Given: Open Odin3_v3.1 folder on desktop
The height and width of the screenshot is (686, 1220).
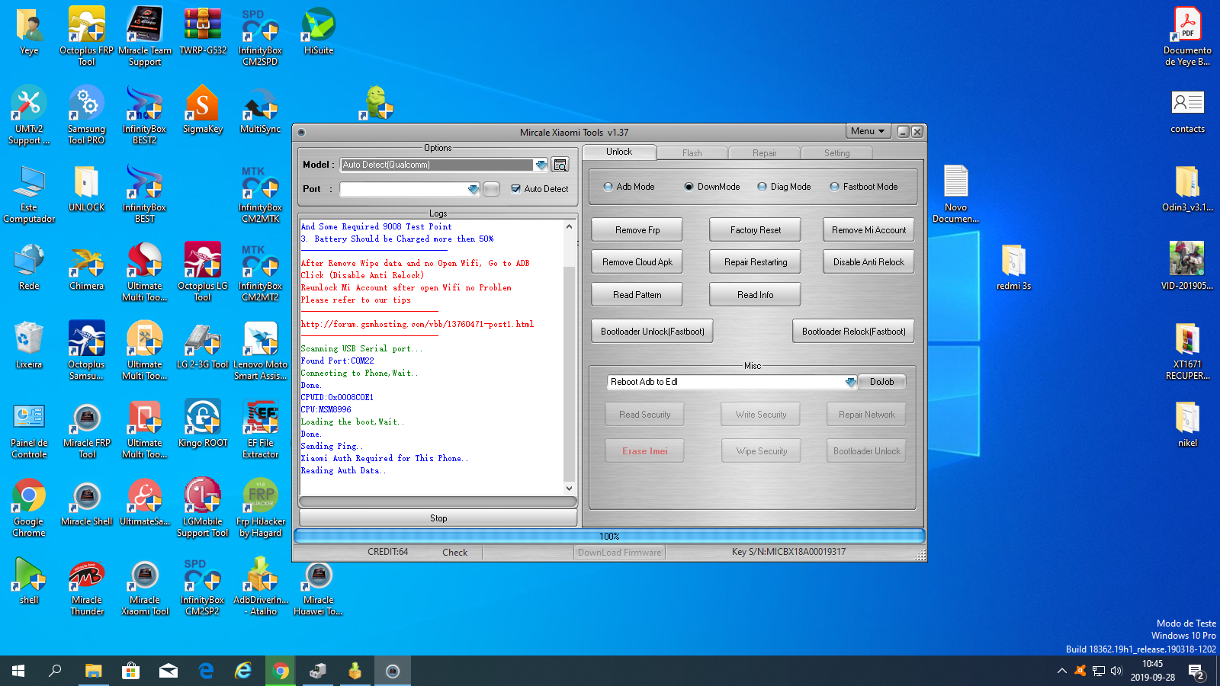Looking at the screenshot, I should [x=1187, y=188].
